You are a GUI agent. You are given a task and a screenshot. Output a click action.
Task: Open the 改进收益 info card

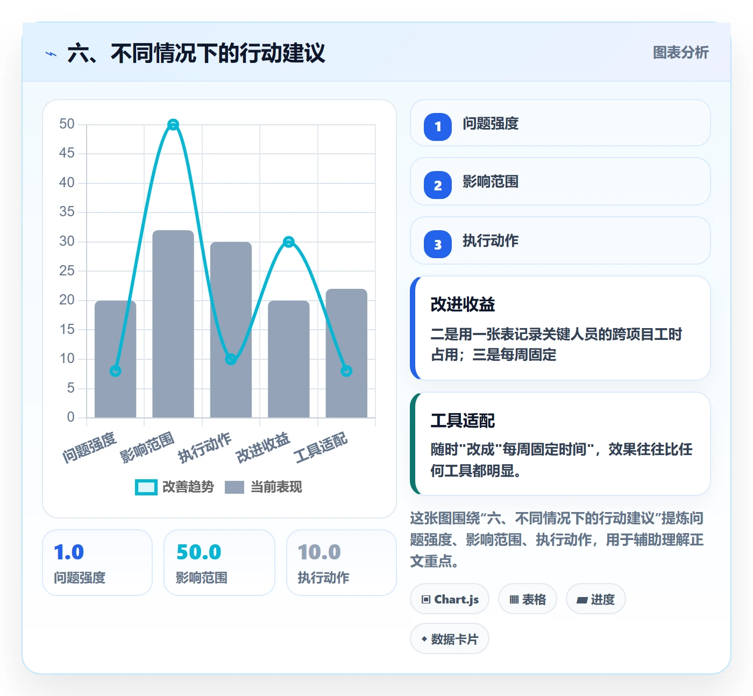point(560,328)
